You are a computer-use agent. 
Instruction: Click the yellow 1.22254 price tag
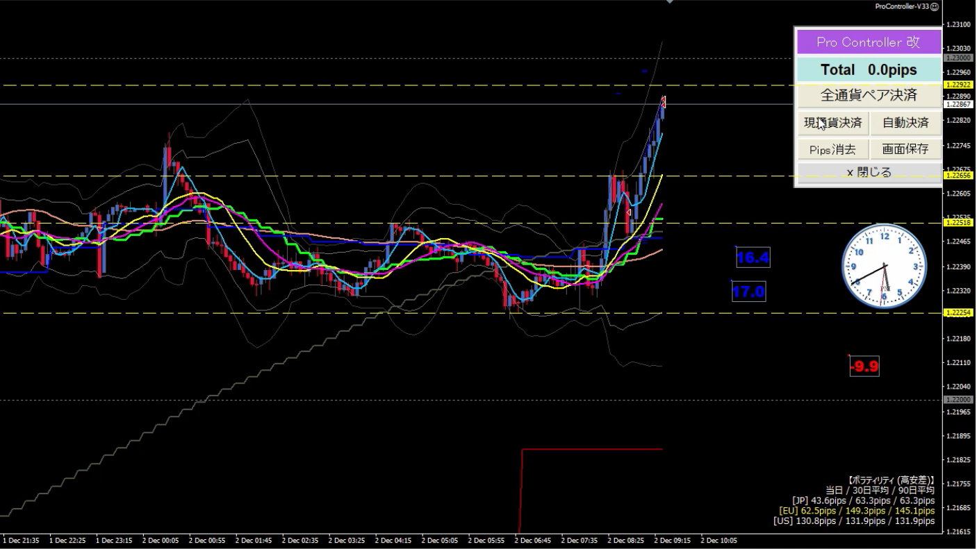click(x=957, y=313)
